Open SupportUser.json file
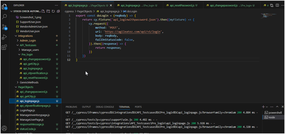The image size is (285, 134). (35, 22)
